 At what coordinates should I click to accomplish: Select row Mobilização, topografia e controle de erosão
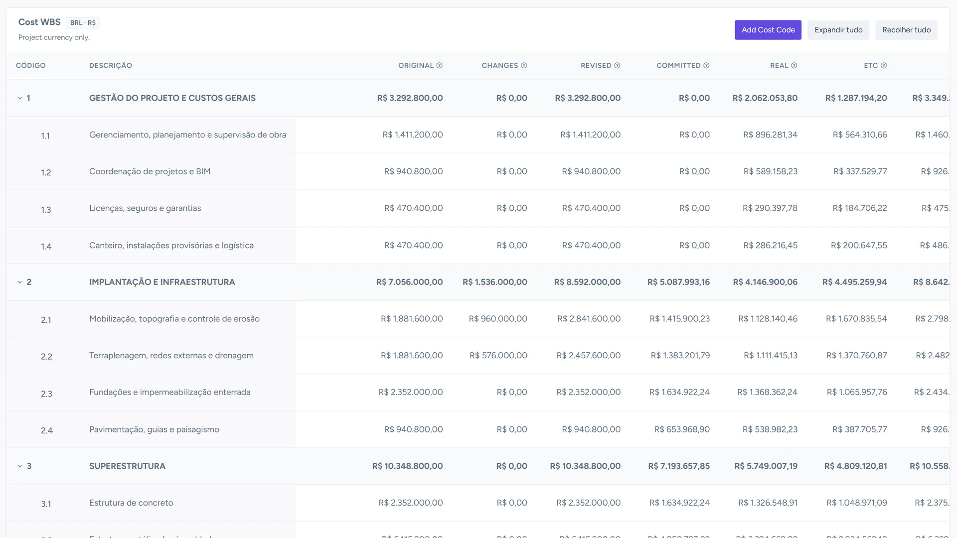click(478, 319)
